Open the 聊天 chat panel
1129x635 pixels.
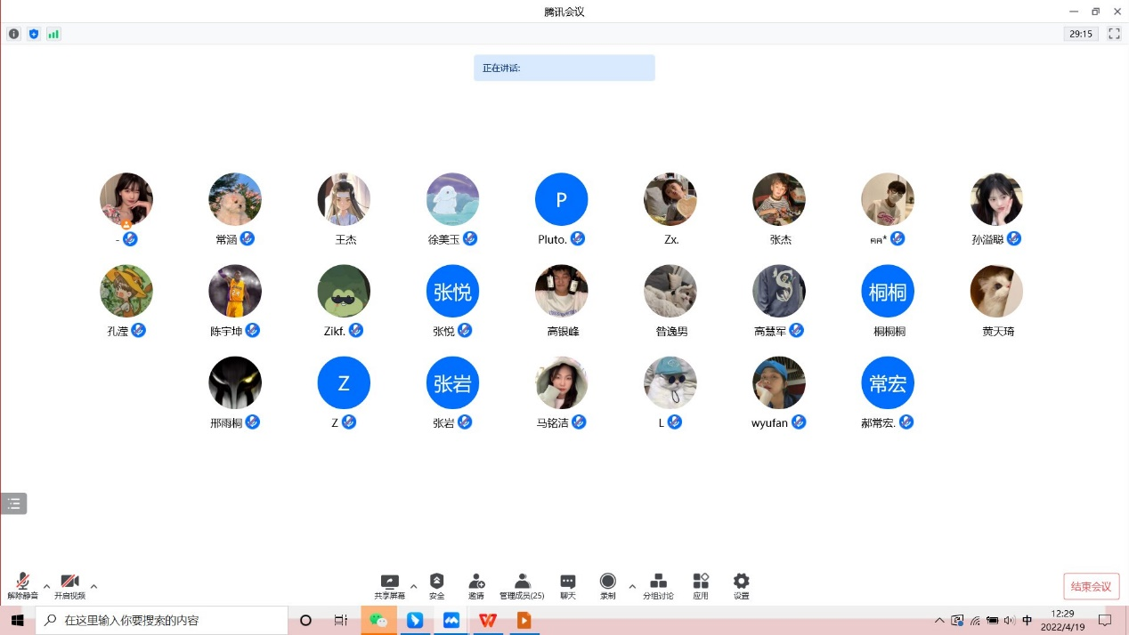[567, 585]
